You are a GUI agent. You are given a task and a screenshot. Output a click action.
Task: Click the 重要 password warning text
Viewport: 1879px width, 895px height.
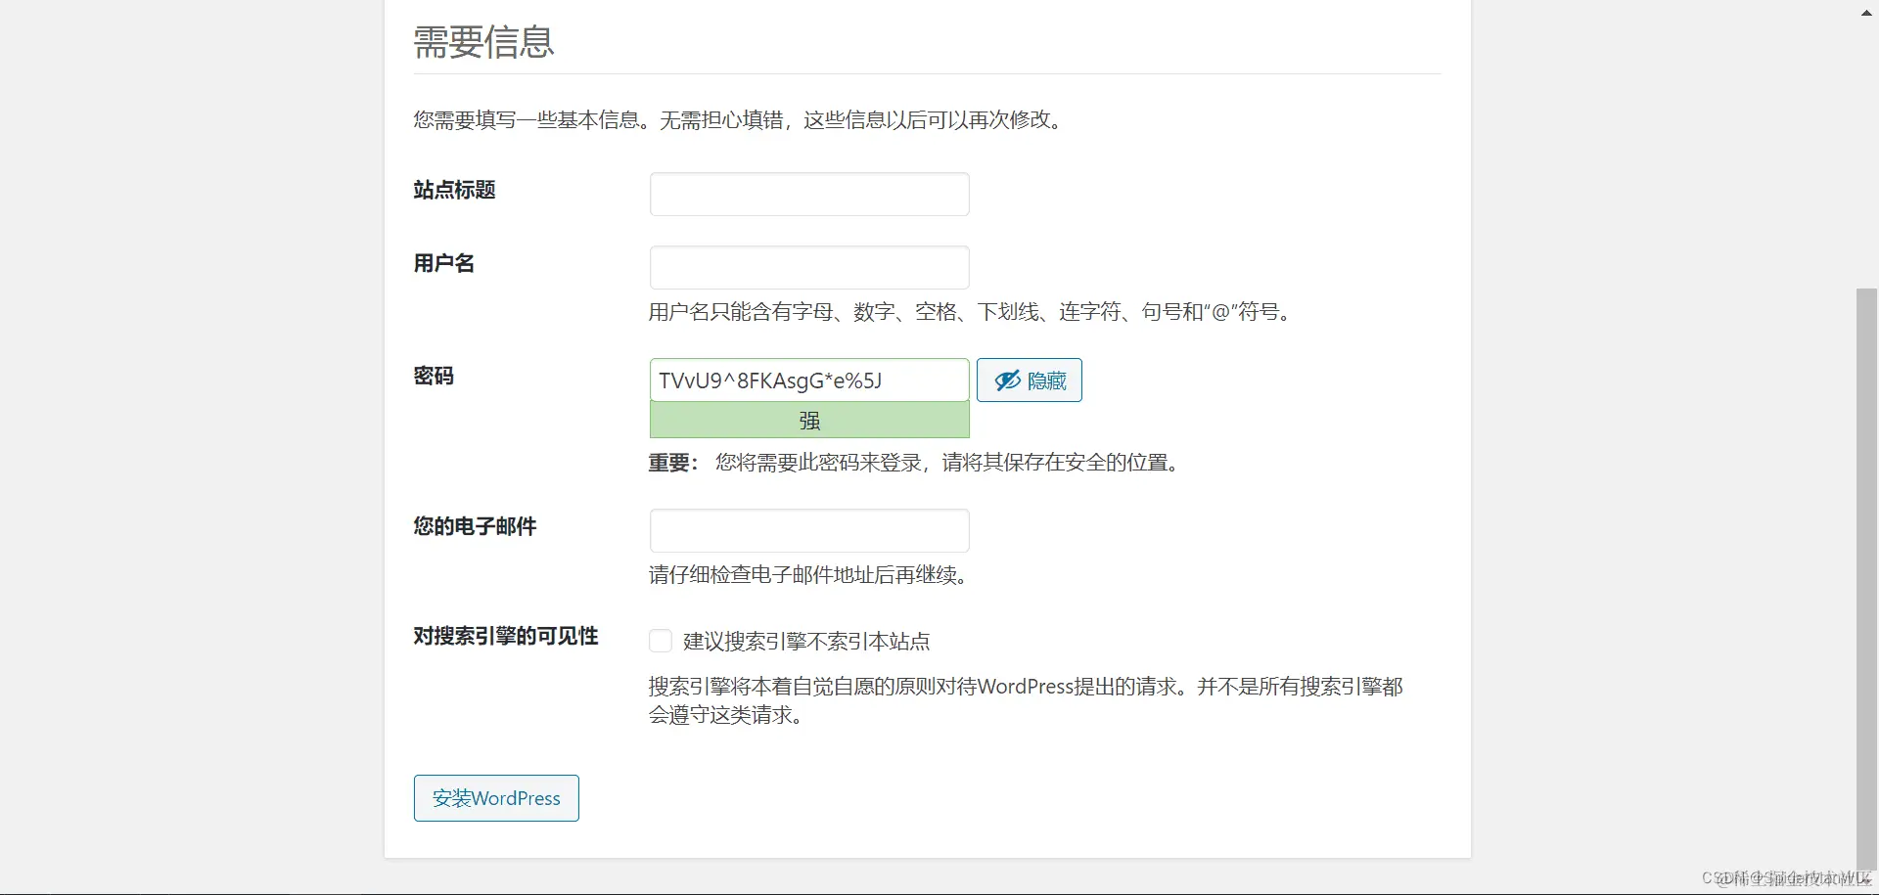click(x=914, y=463)
